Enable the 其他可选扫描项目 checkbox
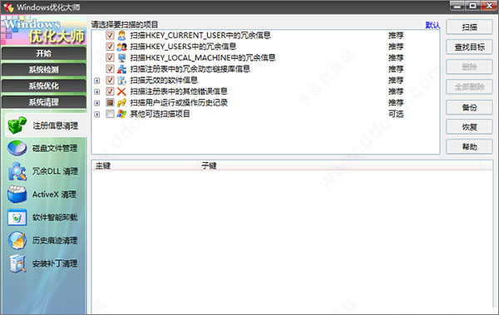The height and width of the screenshot is (315, 499). [110, 114]
